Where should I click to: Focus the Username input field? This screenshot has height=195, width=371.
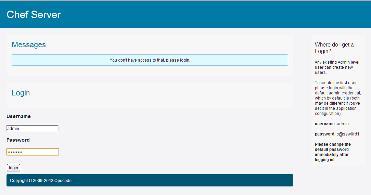pyautogui.click(x=33, y=128)
